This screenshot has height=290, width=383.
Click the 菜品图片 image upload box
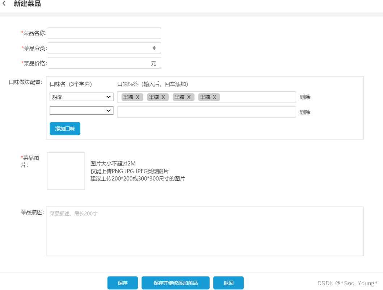click(66, 171)
